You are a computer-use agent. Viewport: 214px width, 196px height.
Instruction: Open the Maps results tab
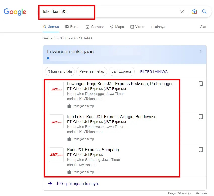[117, 27]
